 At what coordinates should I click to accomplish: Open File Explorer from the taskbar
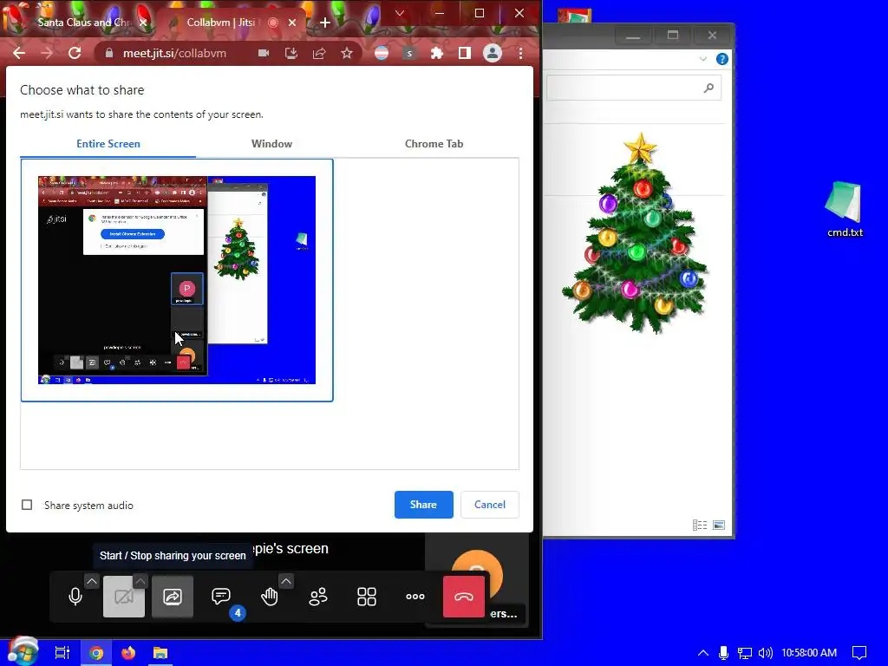(160, 653)
